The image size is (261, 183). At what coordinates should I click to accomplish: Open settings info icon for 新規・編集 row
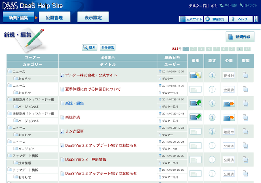(212, 103)
